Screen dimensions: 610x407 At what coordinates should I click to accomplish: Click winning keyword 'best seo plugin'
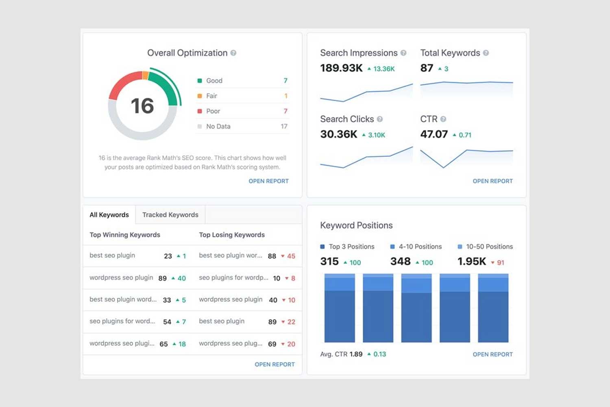point(112,256)
